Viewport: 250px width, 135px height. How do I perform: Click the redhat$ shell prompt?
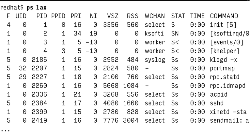coord(12,7)
